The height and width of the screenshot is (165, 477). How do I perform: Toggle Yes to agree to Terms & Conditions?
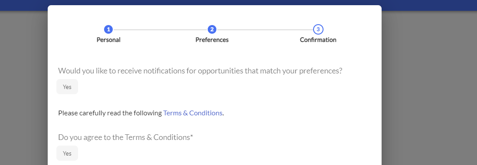tap(67, 153)
